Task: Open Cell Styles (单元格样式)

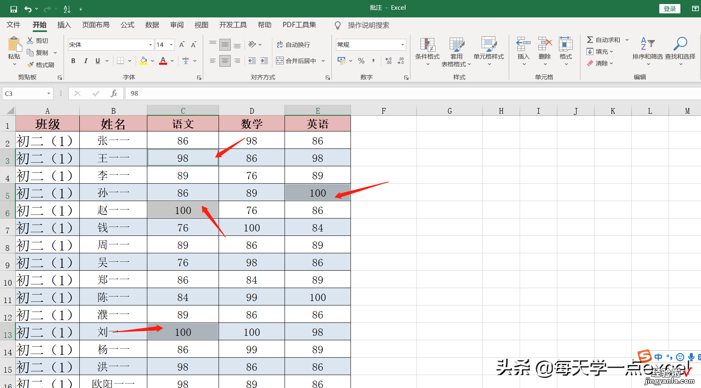Action: [489, 52]
